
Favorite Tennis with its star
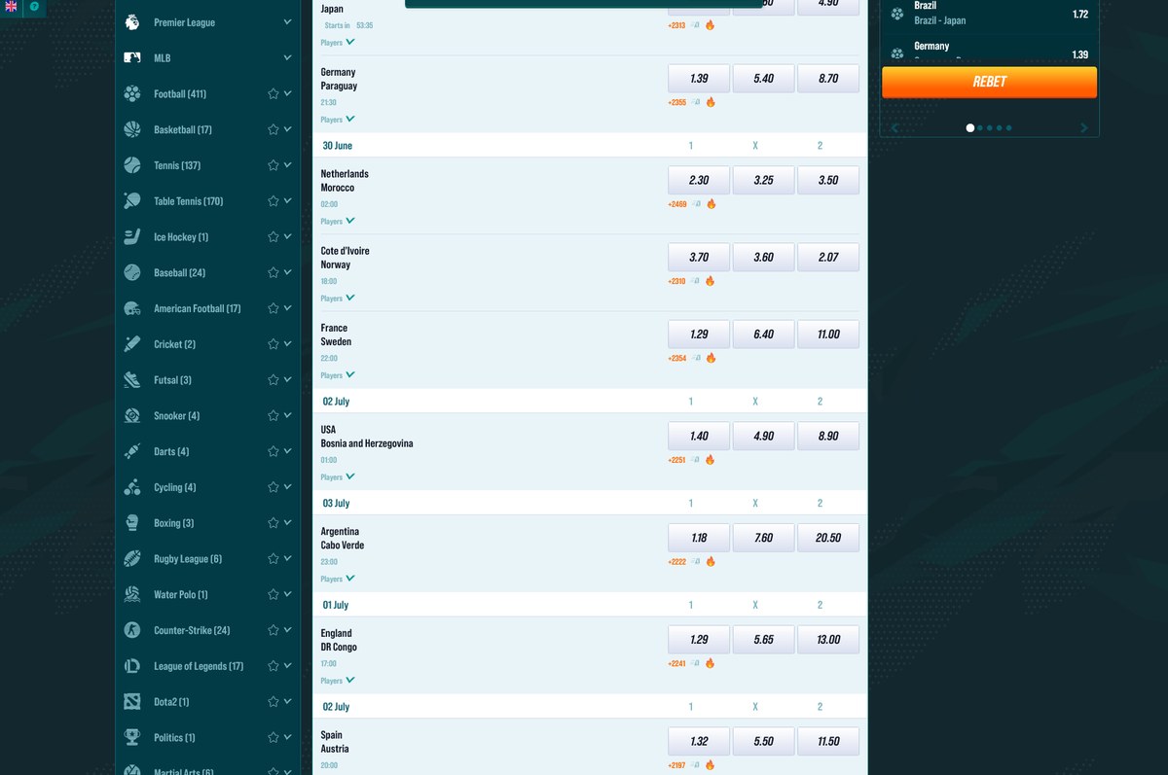274,165
